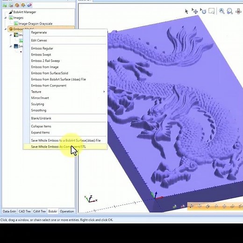Click the dark smoothing feature icon in tree
The width and height of the screenshot is (243, 243).
16,46
